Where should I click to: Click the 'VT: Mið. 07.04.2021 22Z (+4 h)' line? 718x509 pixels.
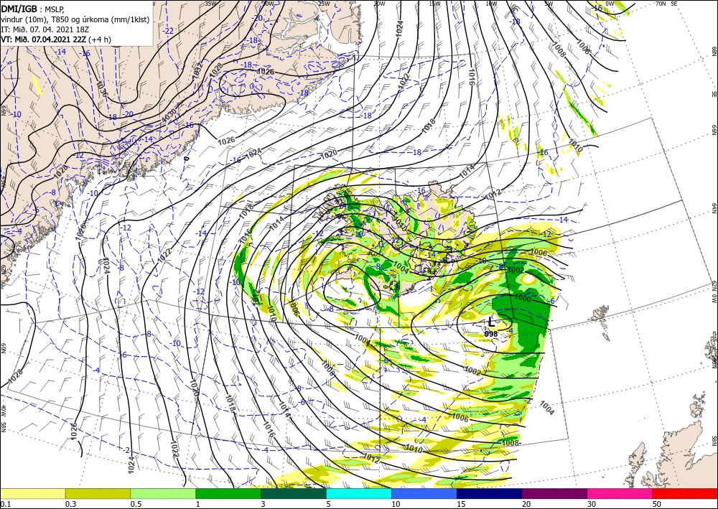(56, 39)
